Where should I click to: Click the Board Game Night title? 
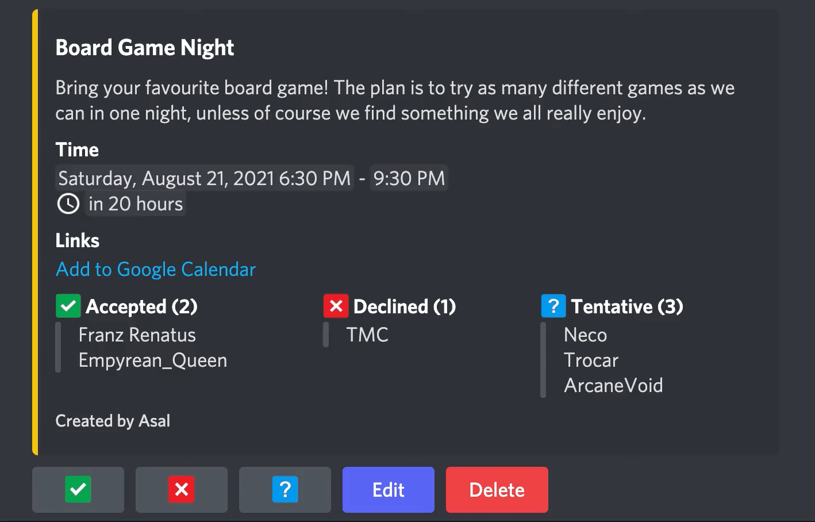tap(144, 48)
